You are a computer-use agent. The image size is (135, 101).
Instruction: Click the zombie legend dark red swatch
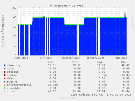click(x=5, y=75)
